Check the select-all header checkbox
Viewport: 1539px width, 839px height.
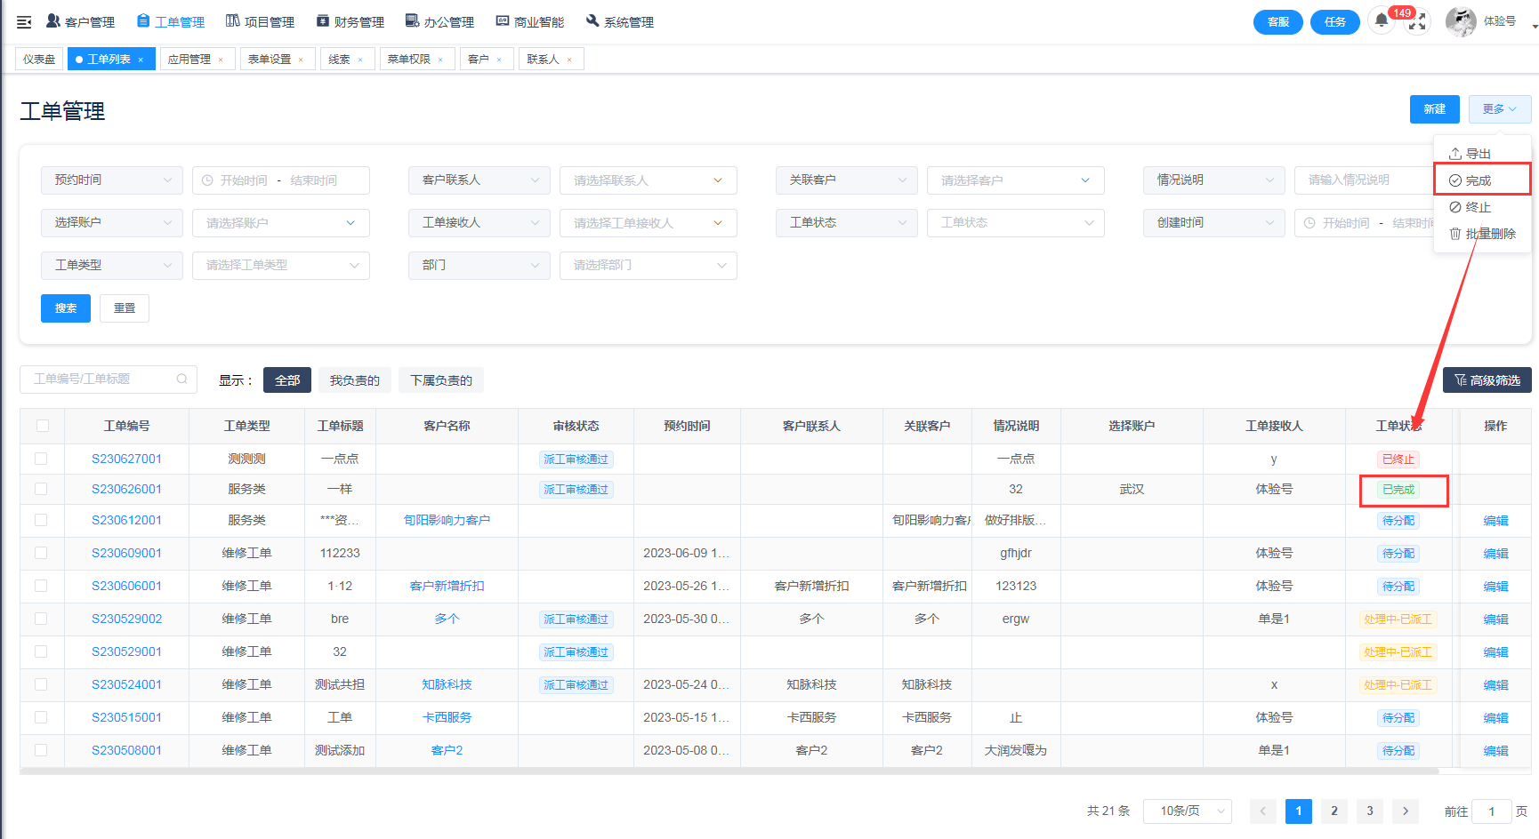click(x=43, y=426)
